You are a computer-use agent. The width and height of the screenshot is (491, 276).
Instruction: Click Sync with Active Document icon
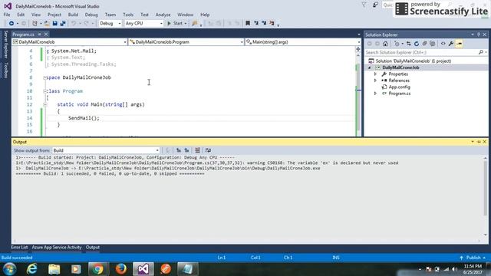[x=408, y=44]
